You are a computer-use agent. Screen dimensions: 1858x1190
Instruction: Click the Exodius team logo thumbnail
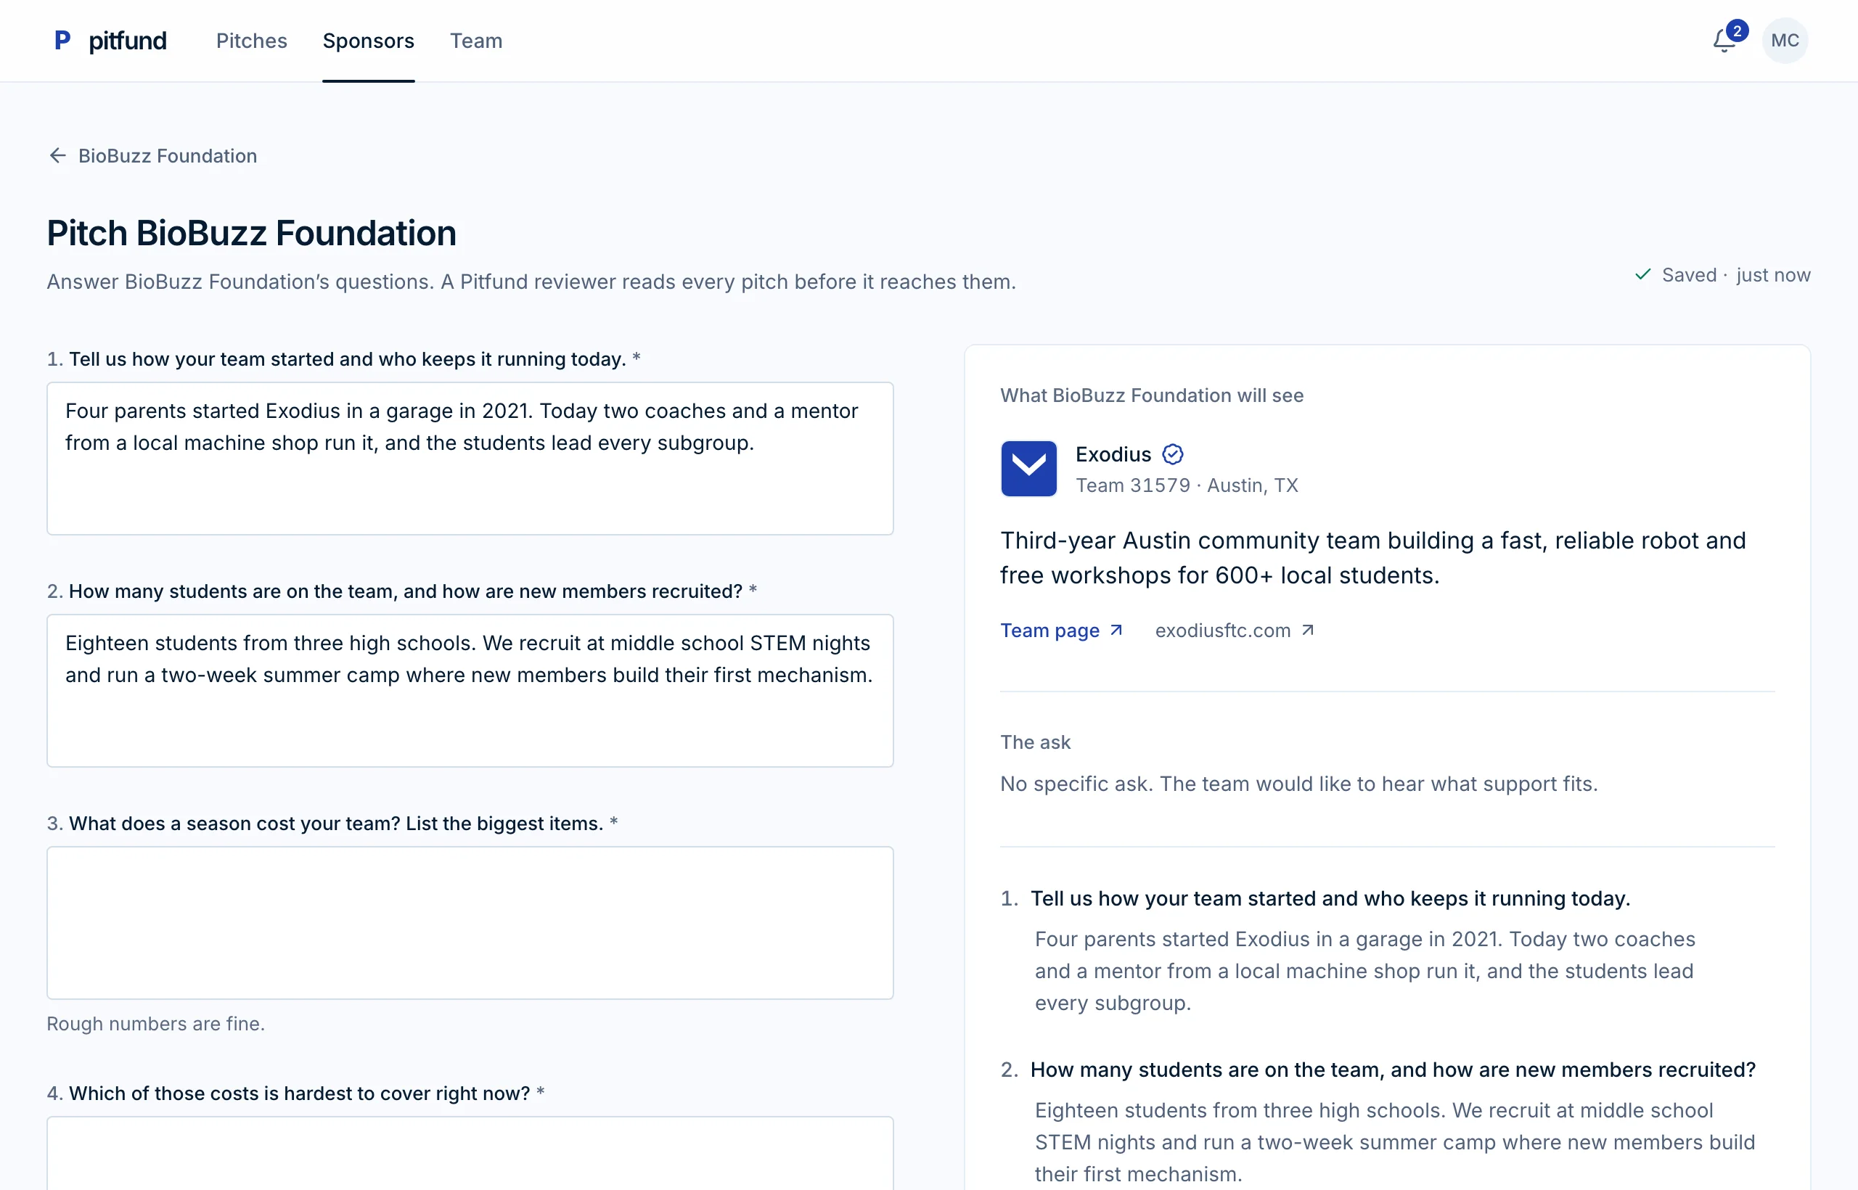click(x=1028, y=468)
